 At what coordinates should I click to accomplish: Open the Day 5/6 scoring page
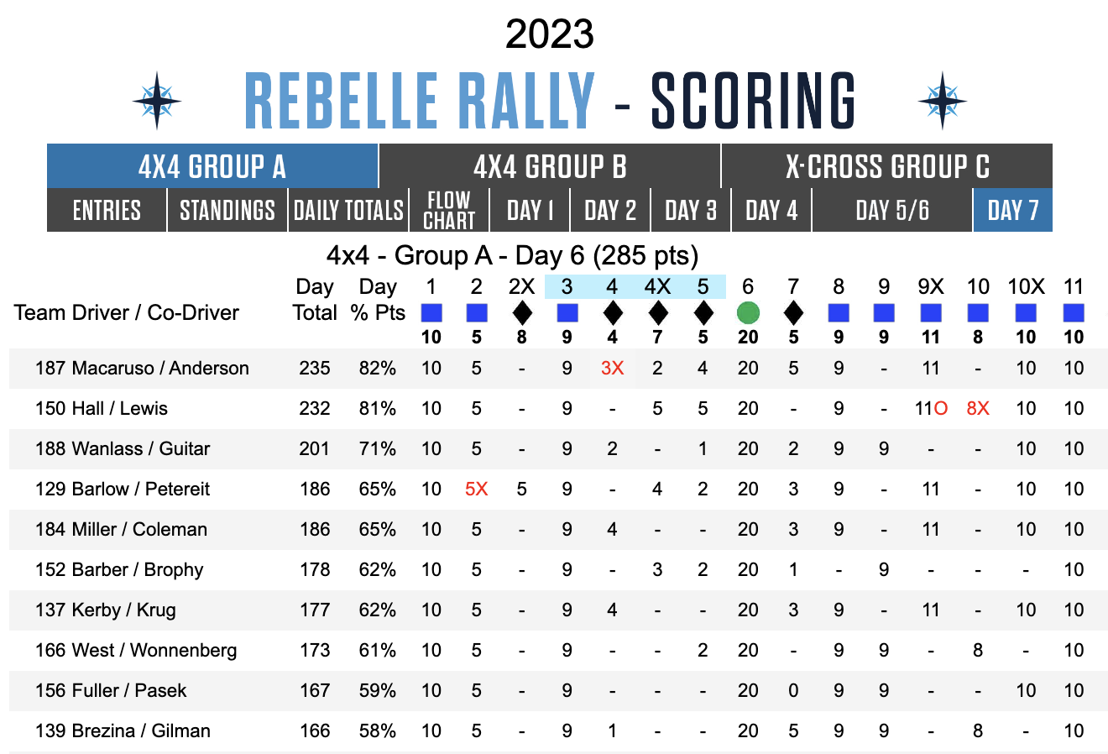[x=892, y=209]
